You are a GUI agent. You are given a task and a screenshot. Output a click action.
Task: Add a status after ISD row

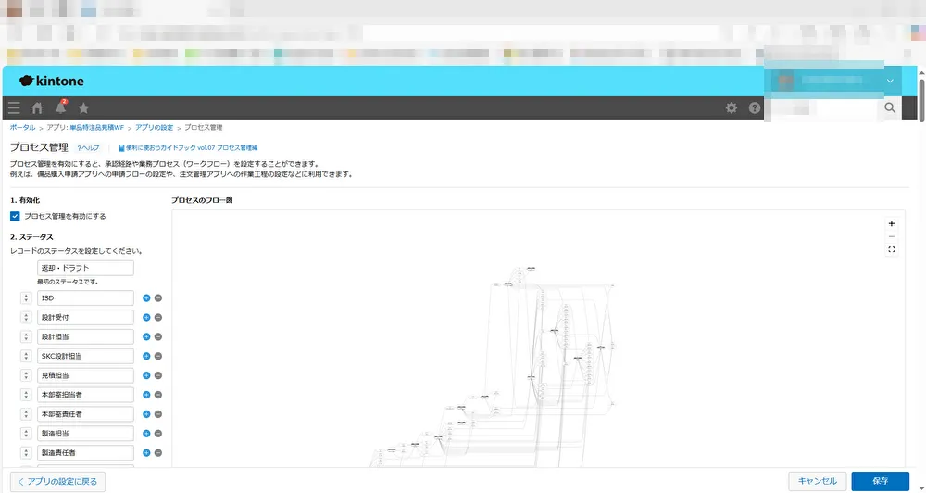[146, 298]
